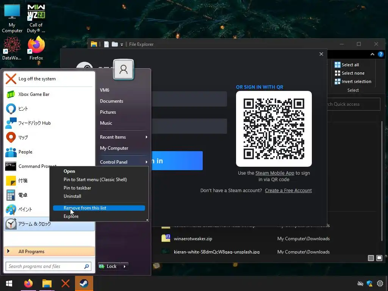Launch Firefox from desktop shortcut
This screenshot has height=291, width=388.
(x=36, y=48)
